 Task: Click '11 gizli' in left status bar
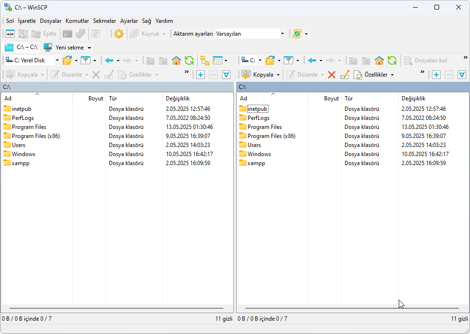pos(224,319)
